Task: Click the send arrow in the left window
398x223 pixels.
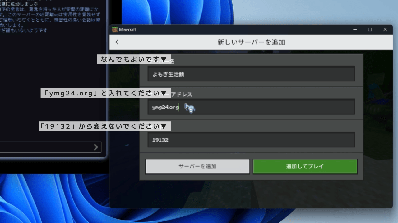Action: pyautogui.click(x=96, y=147)
